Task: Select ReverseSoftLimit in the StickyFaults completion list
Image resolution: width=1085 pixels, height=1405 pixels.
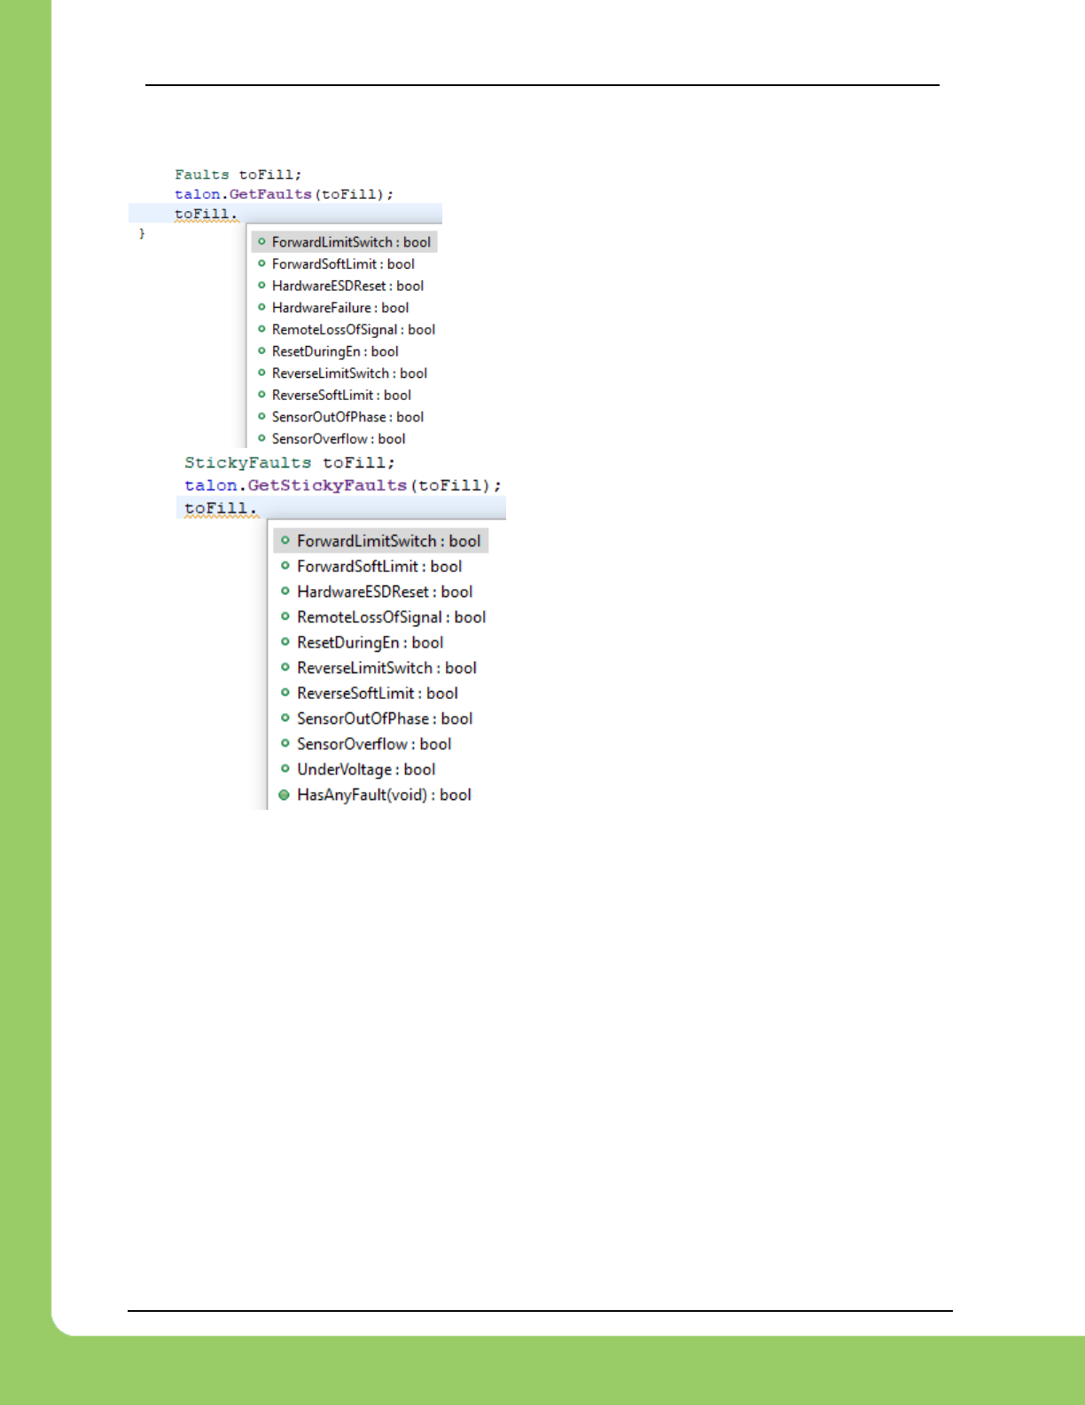Action: (x=378, y=694)
